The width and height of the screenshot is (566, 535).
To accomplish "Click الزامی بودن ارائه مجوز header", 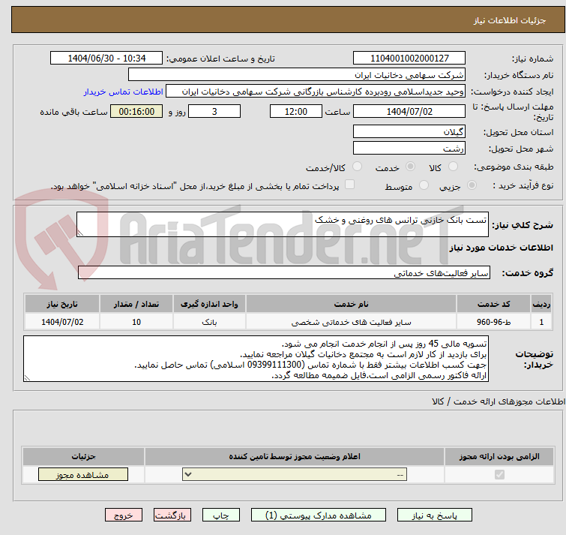I will [x=499, y=456].
